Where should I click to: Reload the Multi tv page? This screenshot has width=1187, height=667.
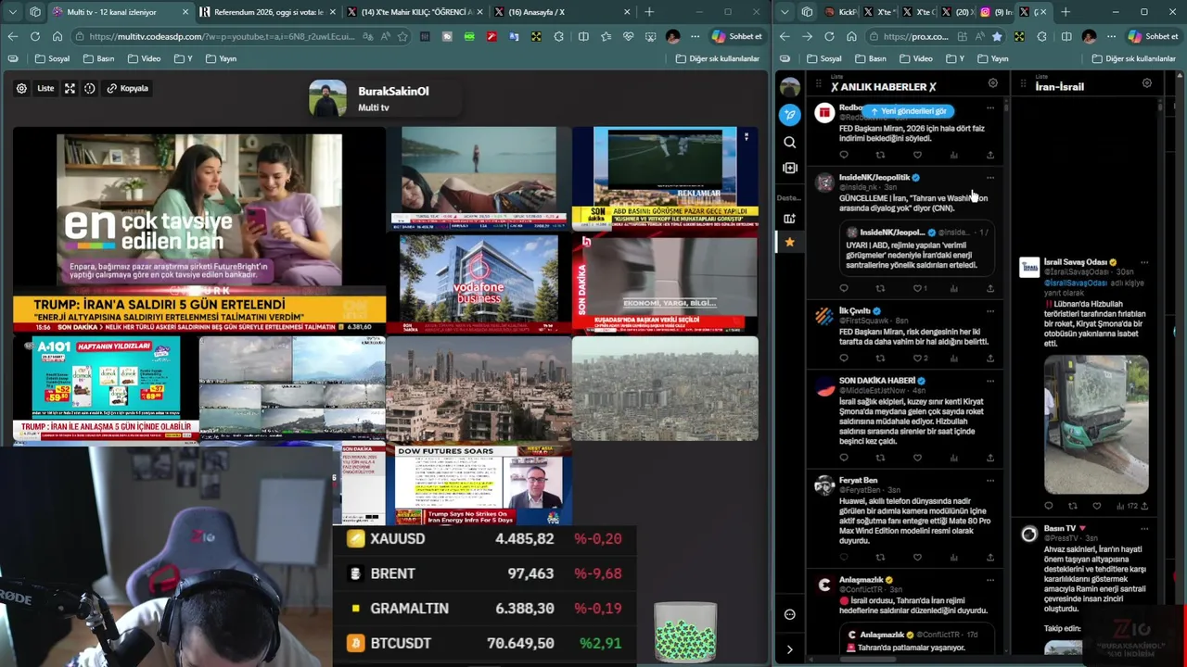pos(34,36)
